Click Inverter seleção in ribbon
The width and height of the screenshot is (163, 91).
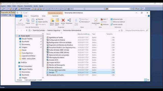(117, 25)
